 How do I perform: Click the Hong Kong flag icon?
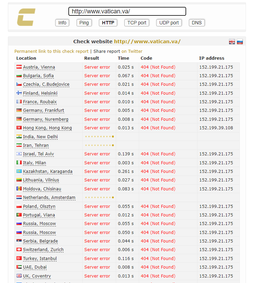pyautogui.click(x=19, y=128)
